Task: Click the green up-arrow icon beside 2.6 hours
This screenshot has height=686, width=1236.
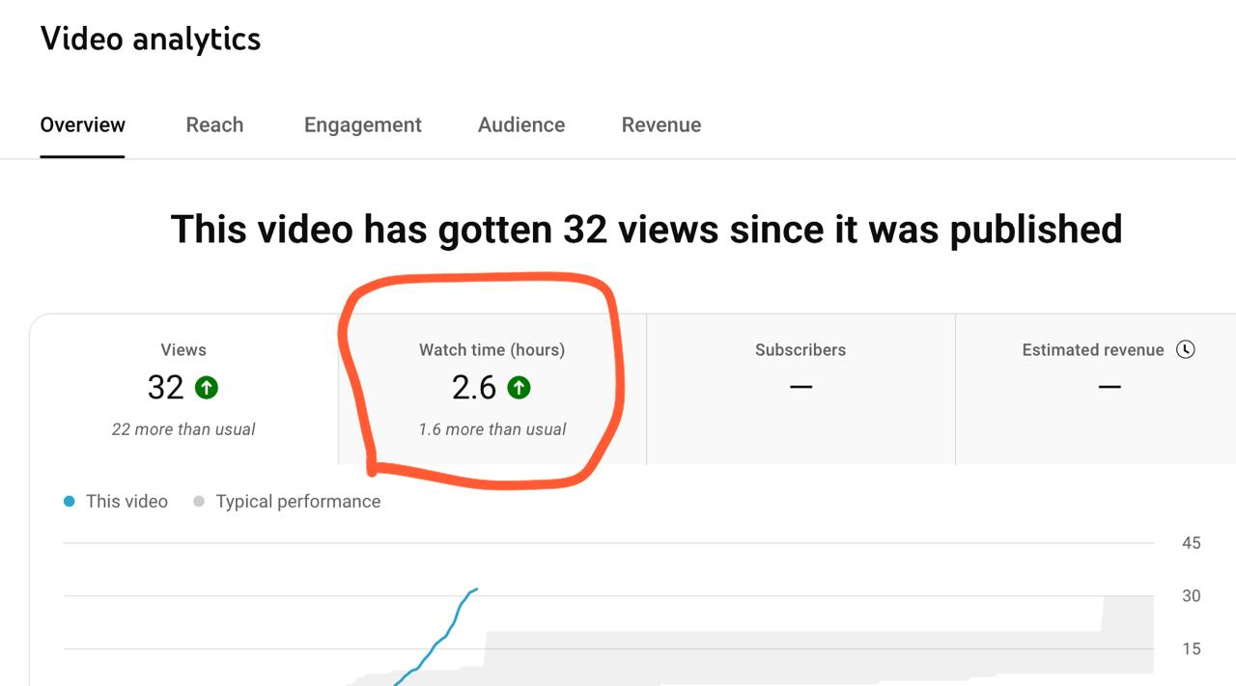Action: 519,388
